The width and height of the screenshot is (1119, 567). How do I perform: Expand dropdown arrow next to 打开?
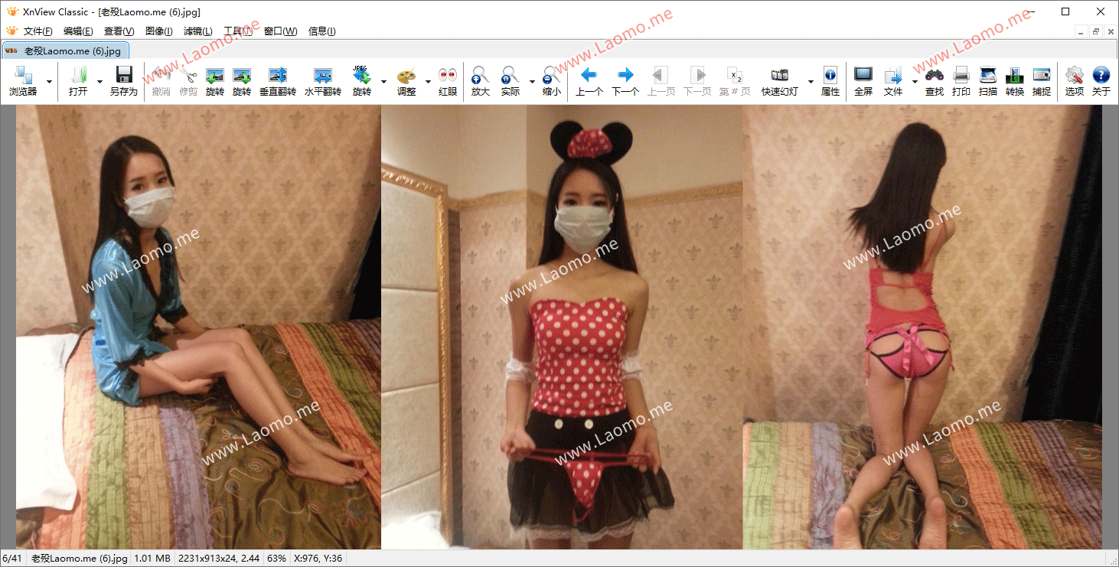(100, 81)
